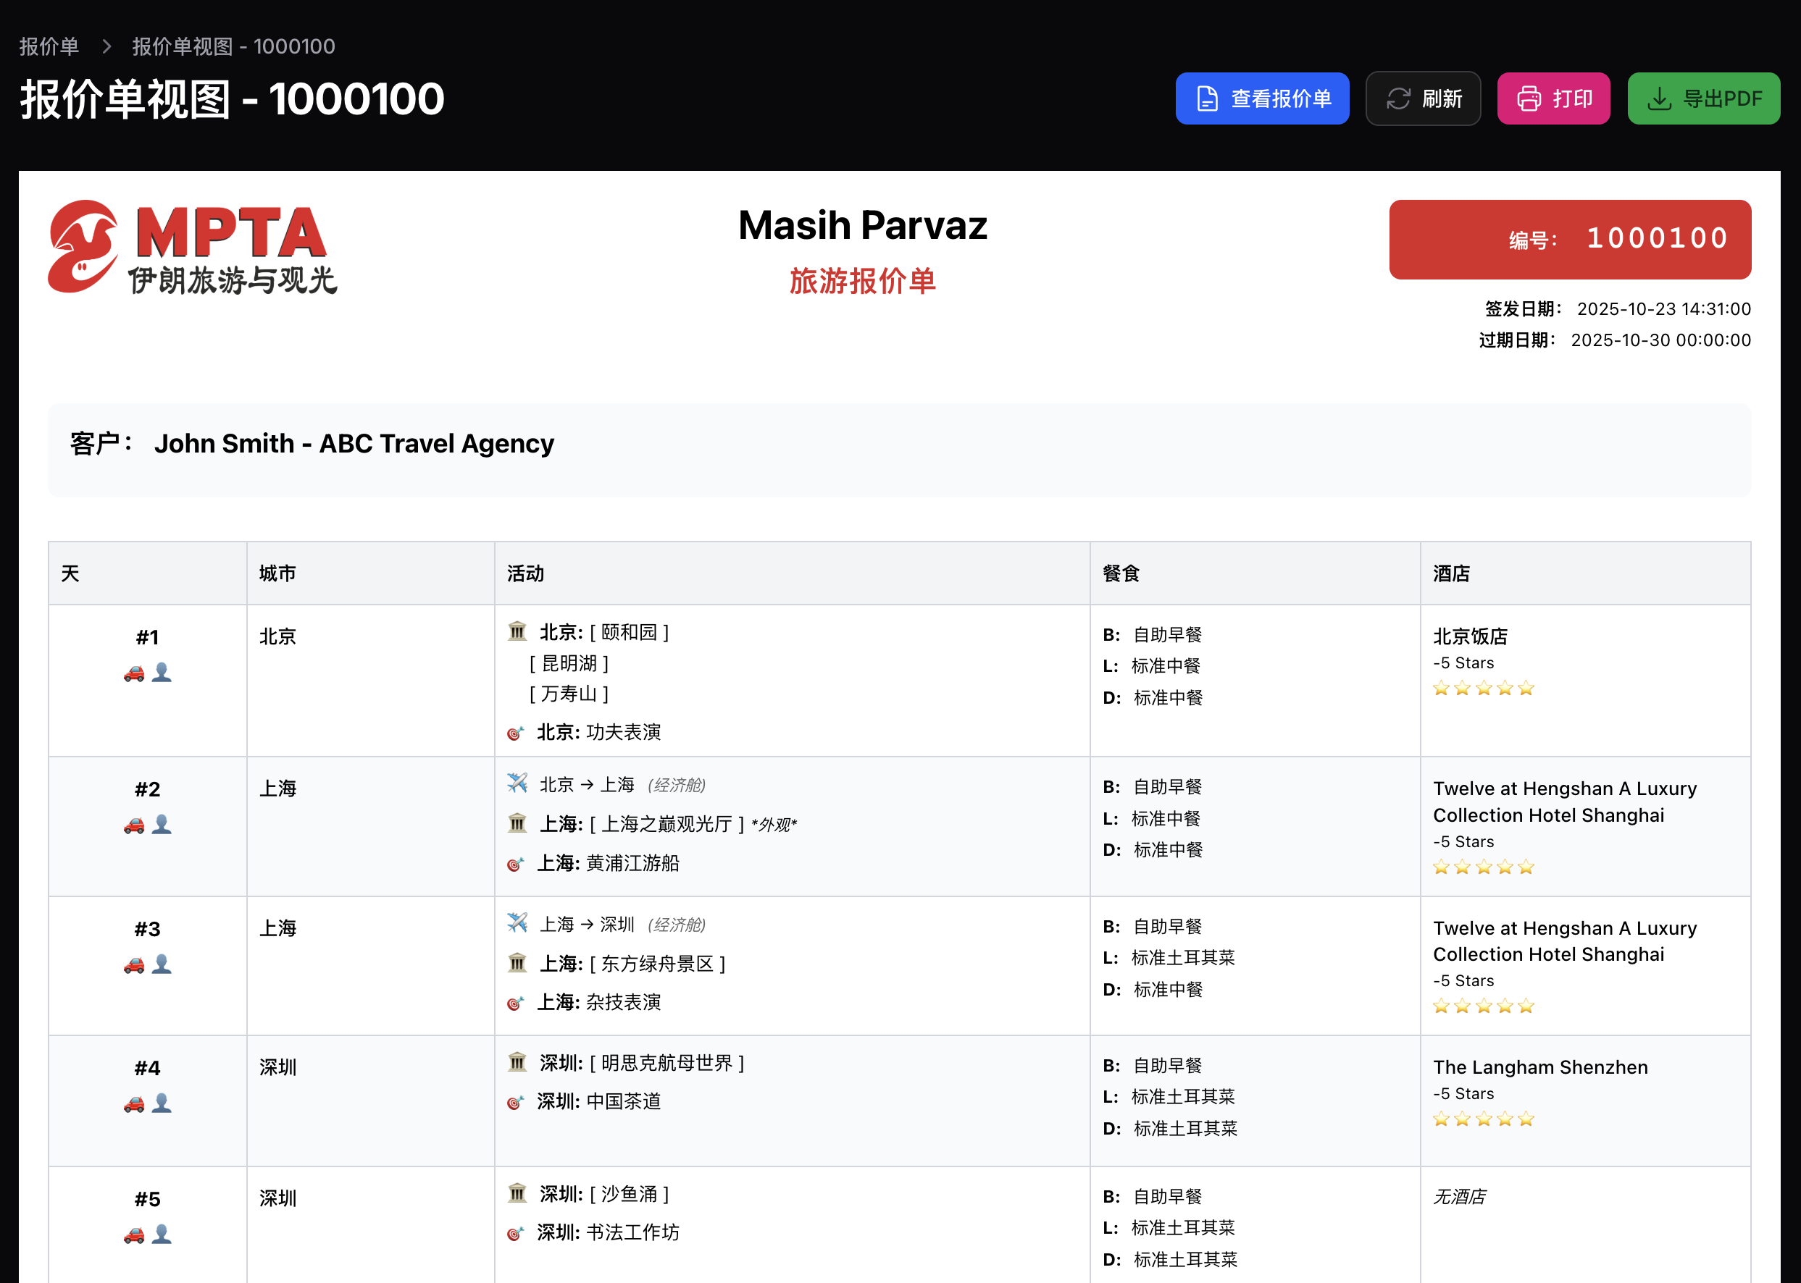Click the airplane icon for 上海 → 深圳 flight
Image resolution: width=1801 pixels, height=1283 pixels.
[x=517, y=922]
